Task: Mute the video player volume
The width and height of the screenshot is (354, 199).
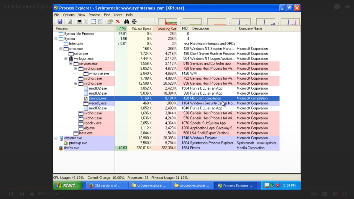Action: coord(32,194)
